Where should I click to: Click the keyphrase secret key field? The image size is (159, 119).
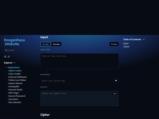coord(77,81)
